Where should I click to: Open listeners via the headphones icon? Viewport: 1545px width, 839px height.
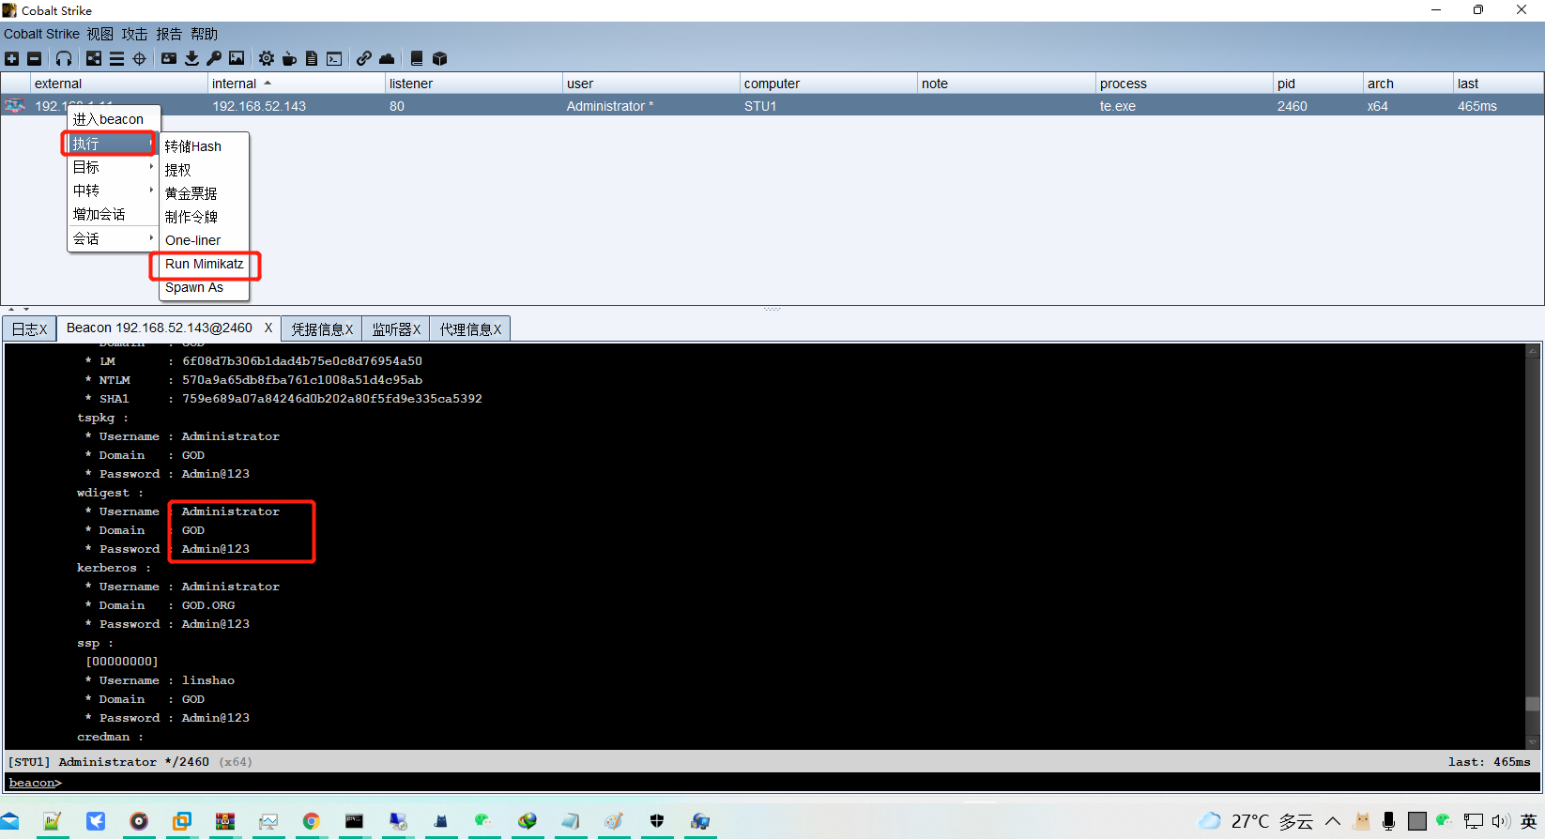tap(64, 58)
